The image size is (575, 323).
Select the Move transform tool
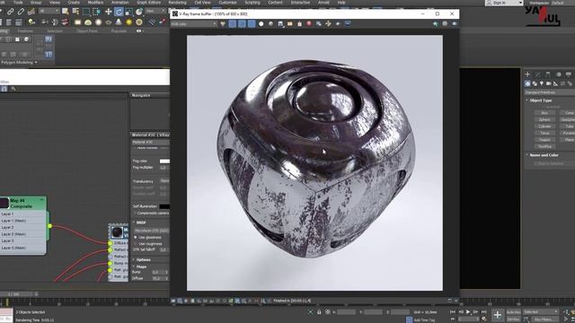[109, 12]
